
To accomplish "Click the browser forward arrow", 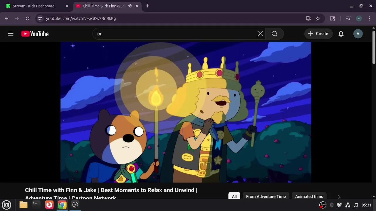I will click(x=17, y=18).
